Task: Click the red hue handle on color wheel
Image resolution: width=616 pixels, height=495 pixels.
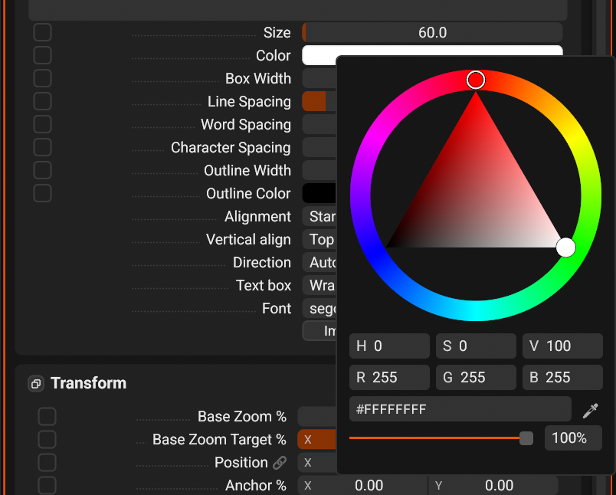Action: (476, 80)
